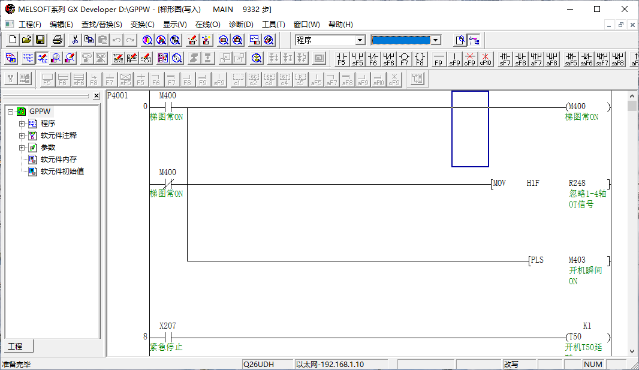Insert normally open contact F5 in ladder toolbar
The height and width of the screenshot is (370, 639).
point(342,59)
